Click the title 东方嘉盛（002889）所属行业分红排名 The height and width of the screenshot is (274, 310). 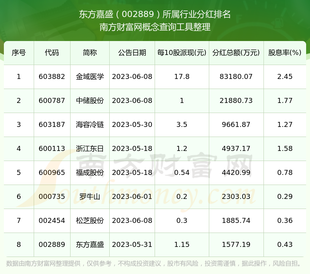155,15
